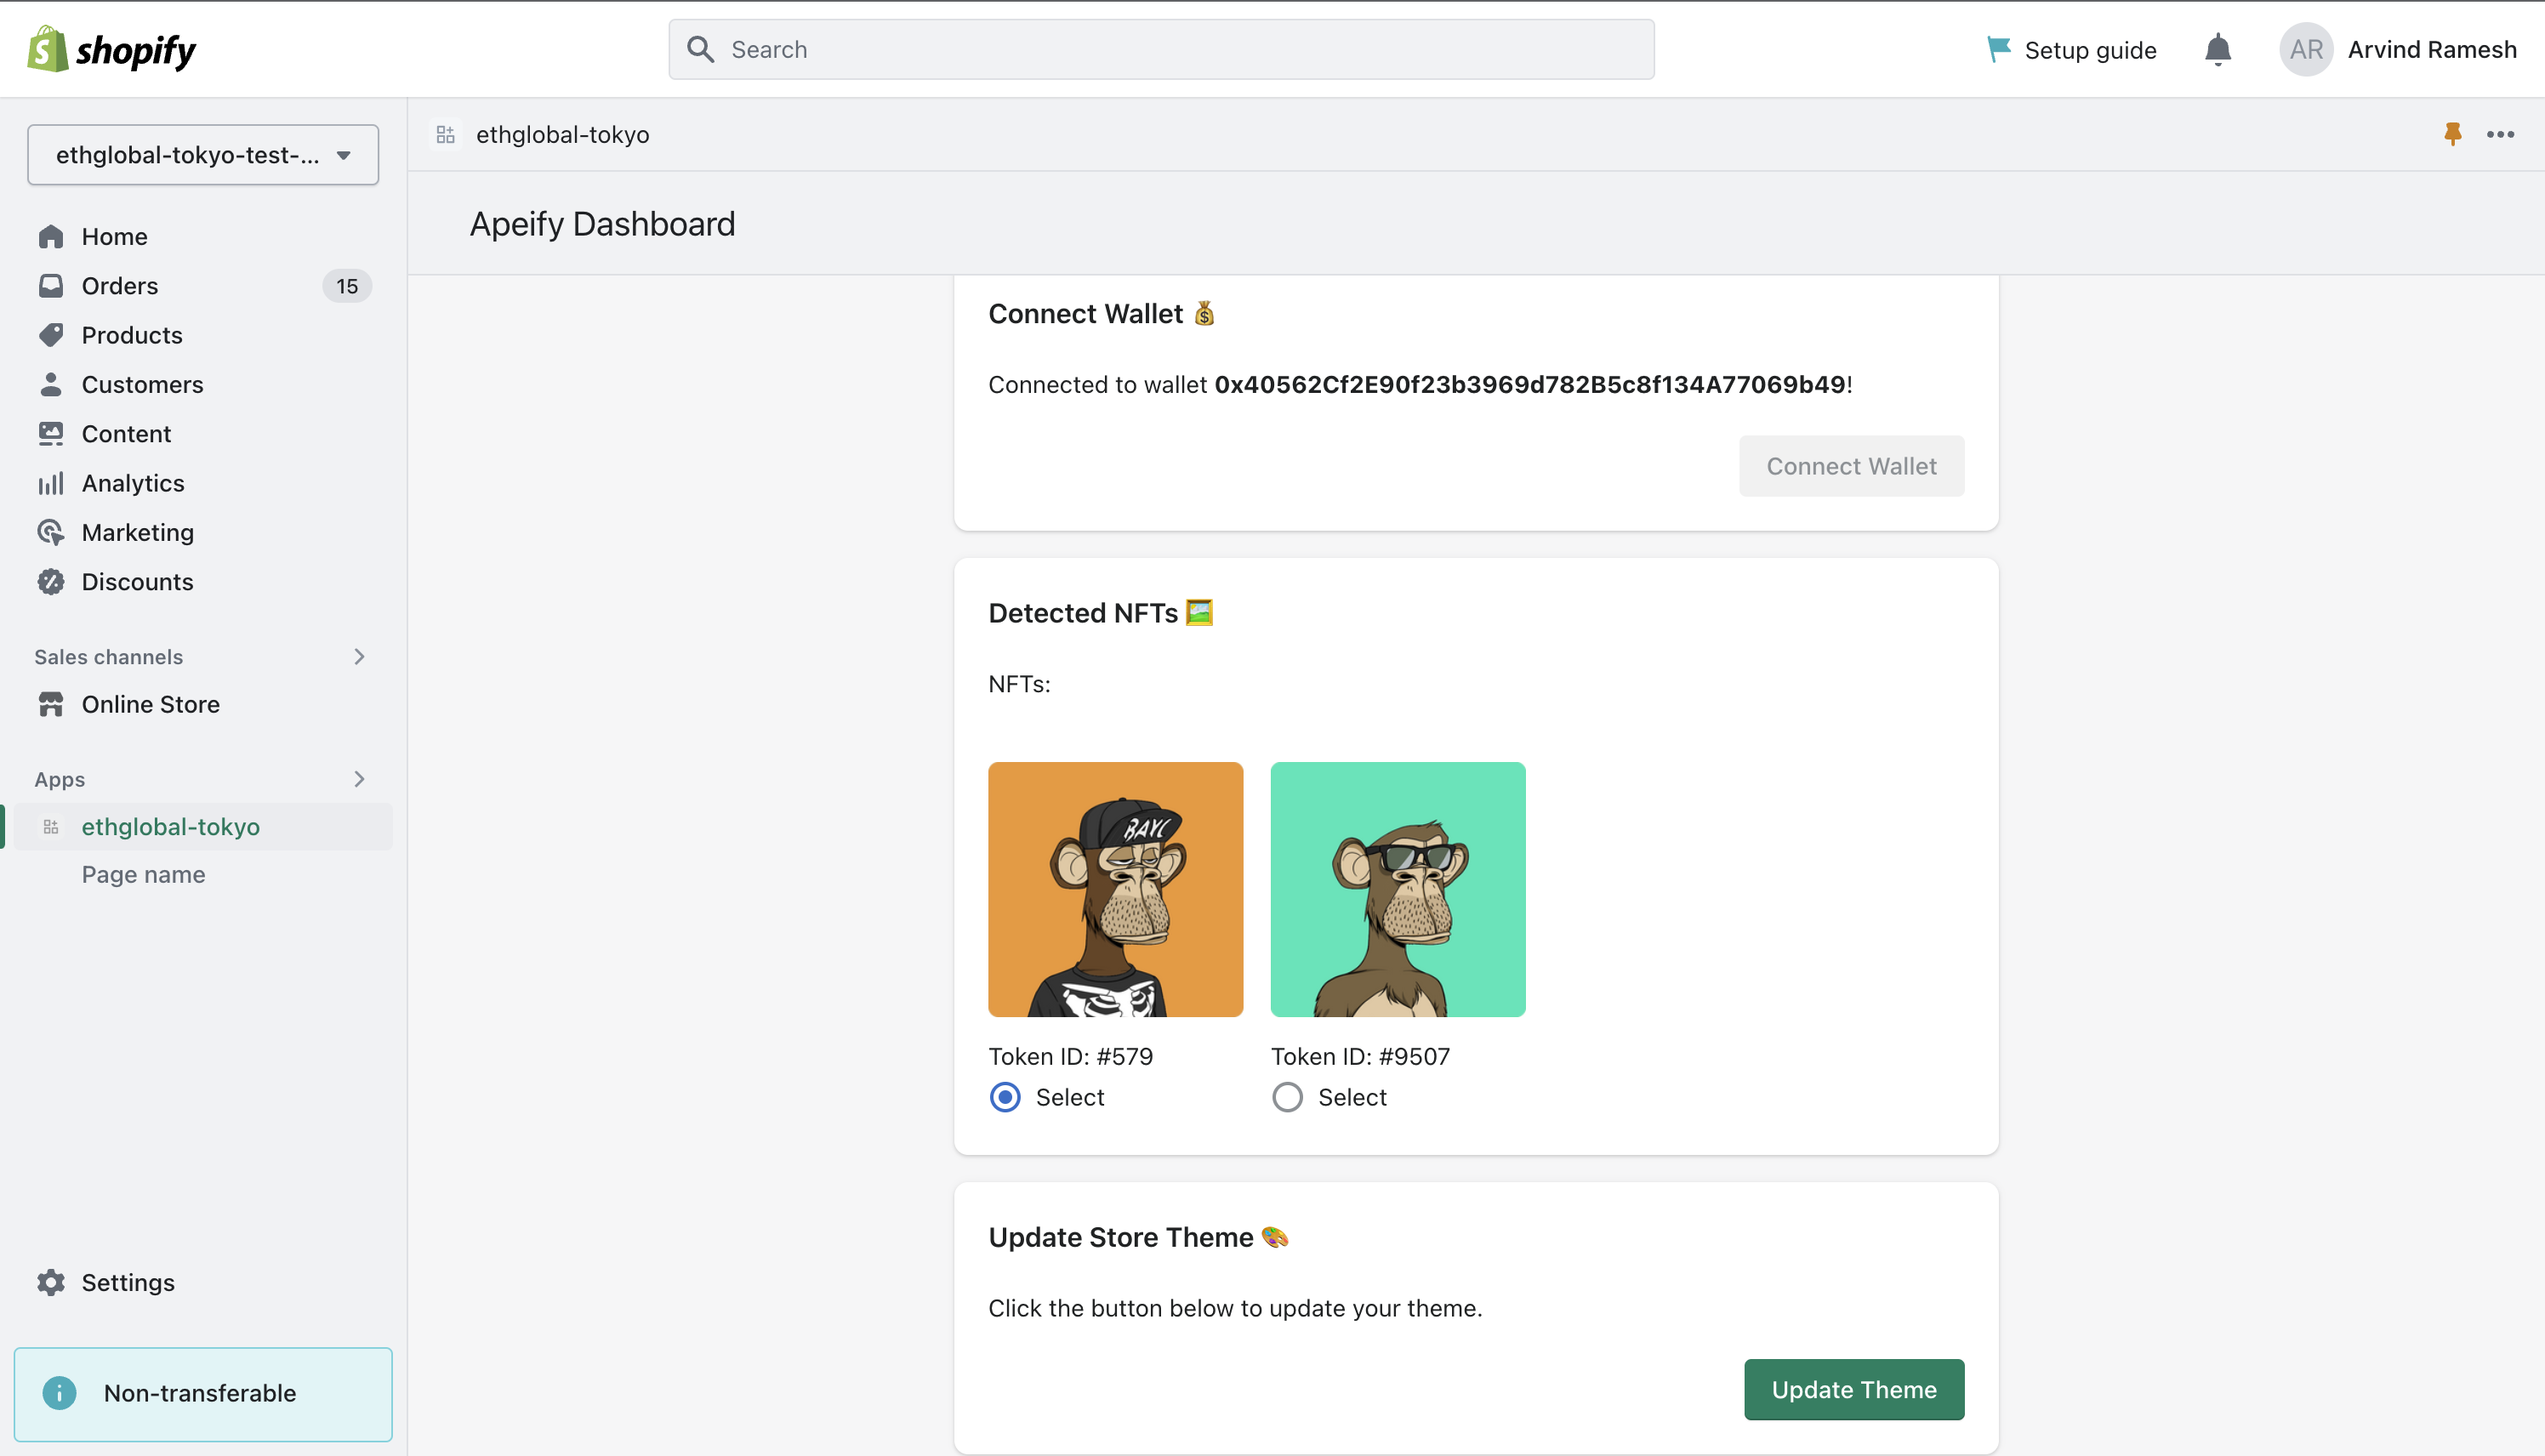Select NFT Token ID #579 radio
Image resolution: width=2545 pixels, height=1456 pixels.
point(1005,1097)
